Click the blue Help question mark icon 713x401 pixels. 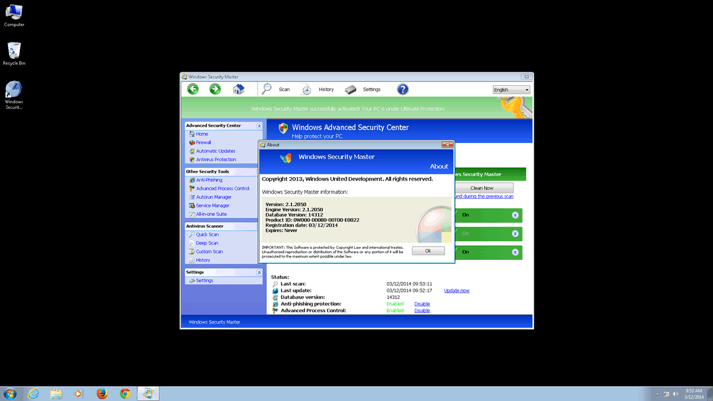[402, 89]
